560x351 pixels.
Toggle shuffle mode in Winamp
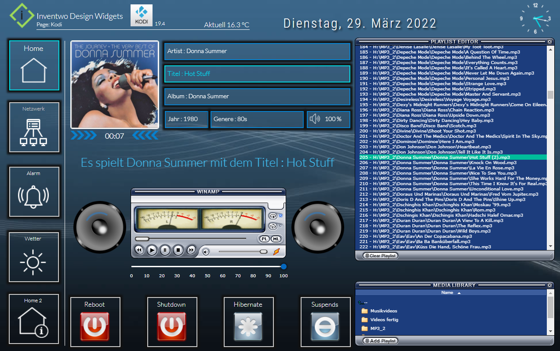(273, 226)
